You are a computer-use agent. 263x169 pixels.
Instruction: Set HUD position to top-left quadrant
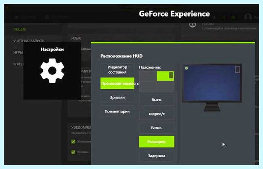point(148,76)
